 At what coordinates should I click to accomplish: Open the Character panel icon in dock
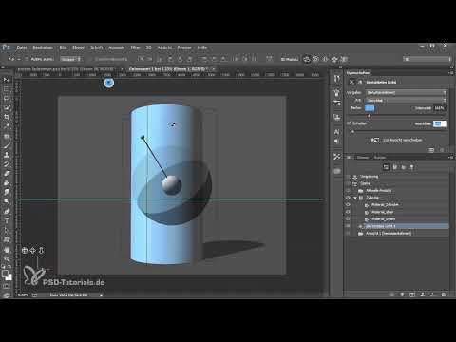click(x=336, y=131)
